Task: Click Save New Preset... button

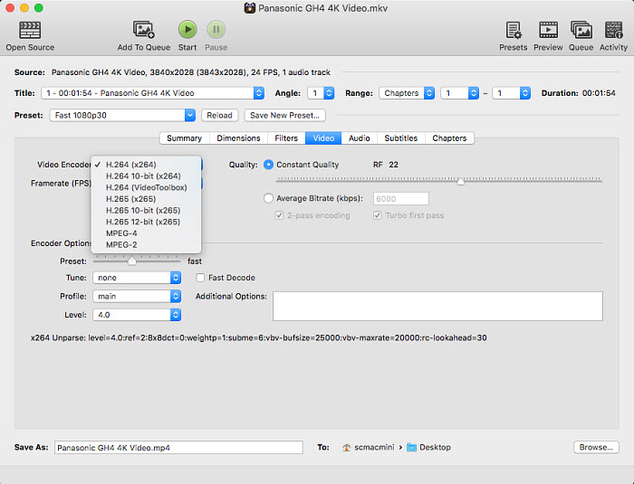Action: (x=284, y=115)
